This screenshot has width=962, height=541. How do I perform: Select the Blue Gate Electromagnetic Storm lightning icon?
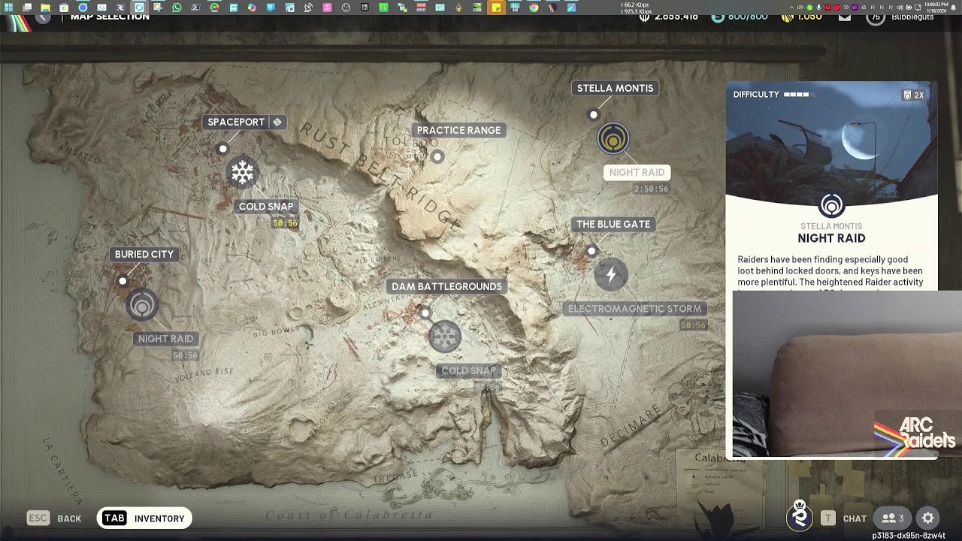(611, 274)
